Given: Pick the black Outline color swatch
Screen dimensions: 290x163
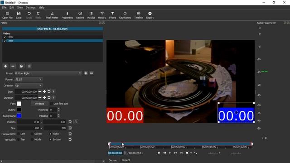Looking at the screenshot, I should click(x=19, y=110).
